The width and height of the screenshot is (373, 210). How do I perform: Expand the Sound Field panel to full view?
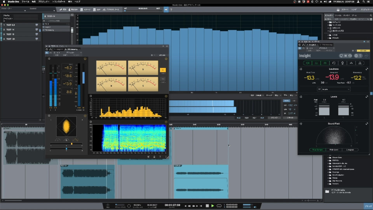pyautogui.click(x=366, y=124)
